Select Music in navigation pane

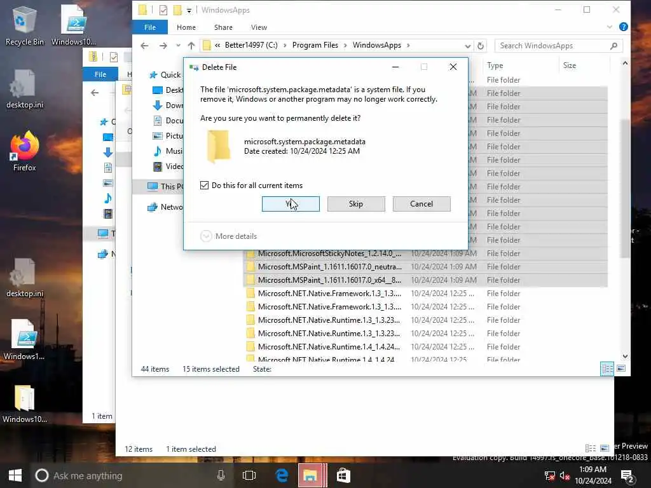click(168, 151)
